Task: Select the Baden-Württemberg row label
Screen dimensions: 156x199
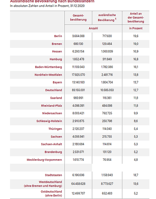Action: pyautogui.click(x=49, y=67)
